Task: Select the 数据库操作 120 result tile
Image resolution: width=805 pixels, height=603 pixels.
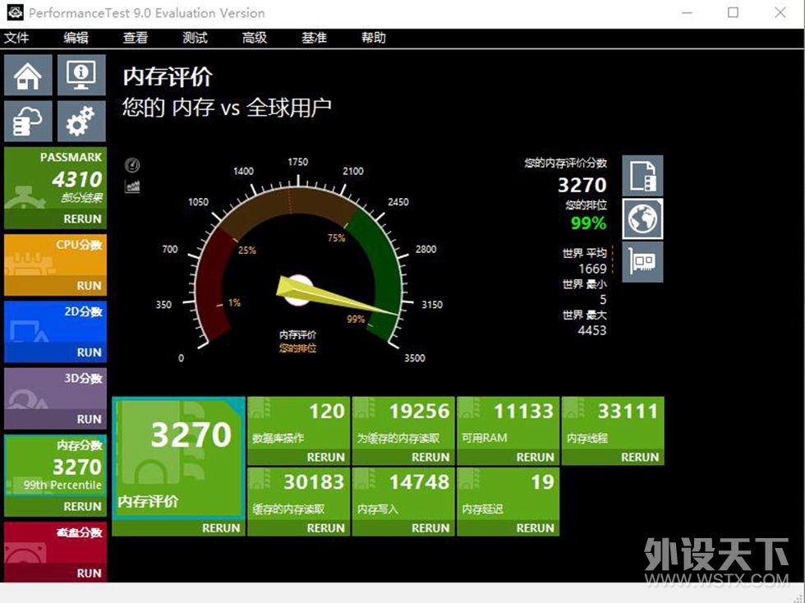Action: point(299,423)
